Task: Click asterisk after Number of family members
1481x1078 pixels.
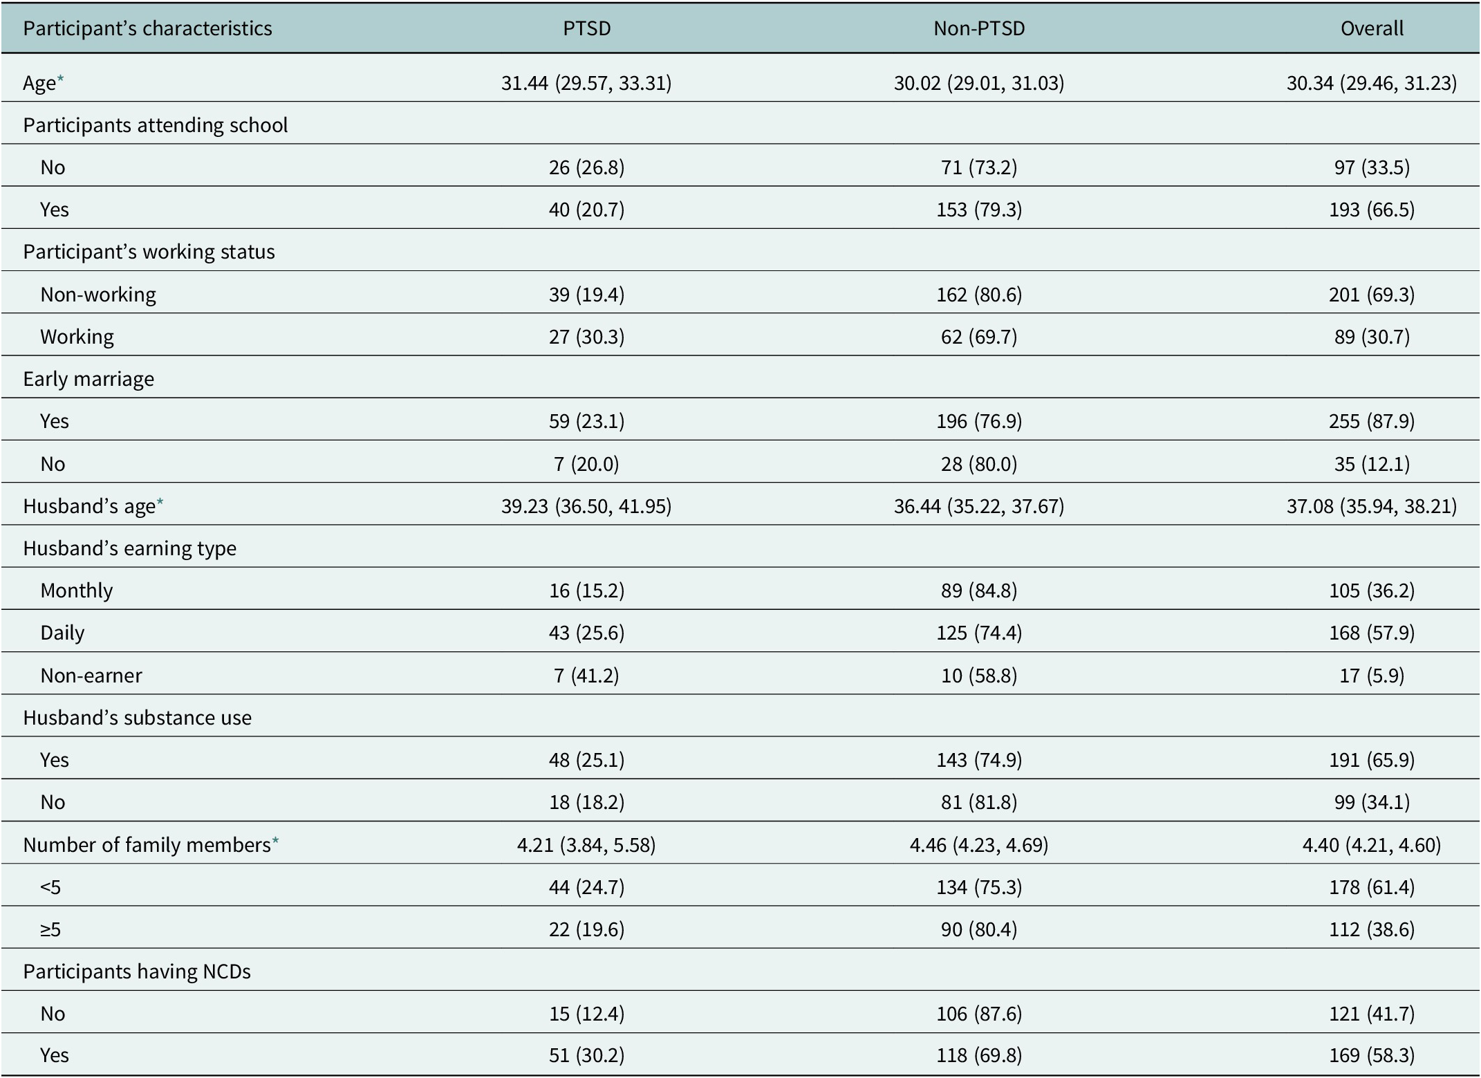Action: (275, 842)
